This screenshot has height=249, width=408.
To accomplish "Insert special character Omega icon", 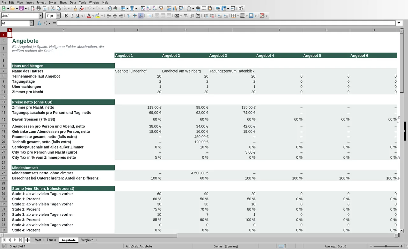I will [189, 8].
